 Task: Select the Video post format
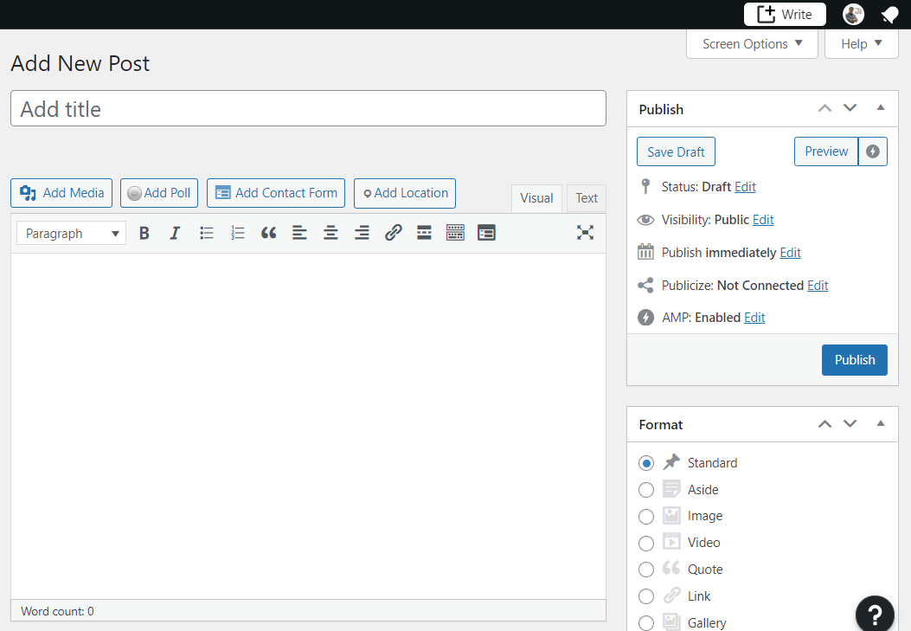click(646, 543)
